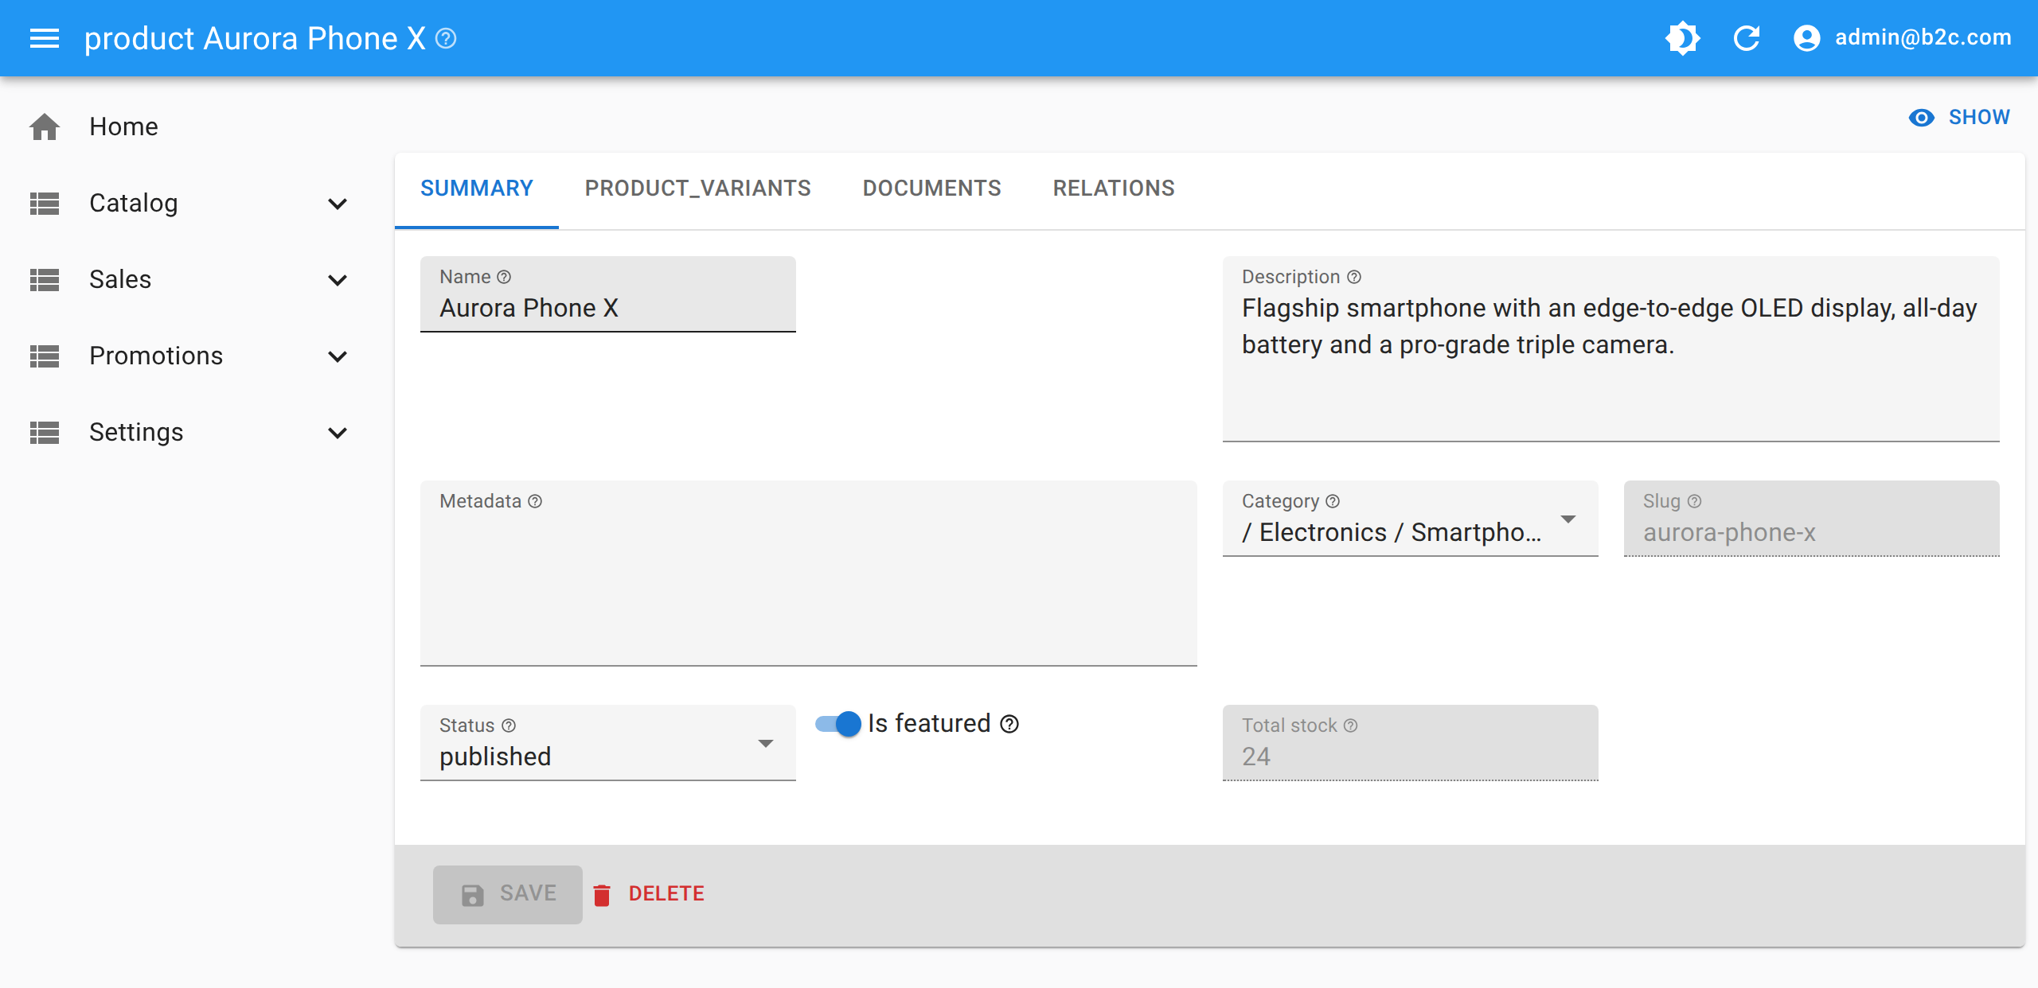Image resolution: width=2038 pixels, height=988 pixels.
Task: Click the Home house icon
Action: [45, 126]
